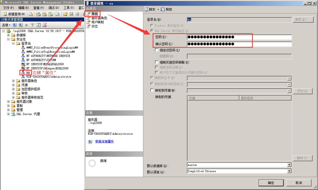Click the Stop square icon in Object Explorer

26,25
